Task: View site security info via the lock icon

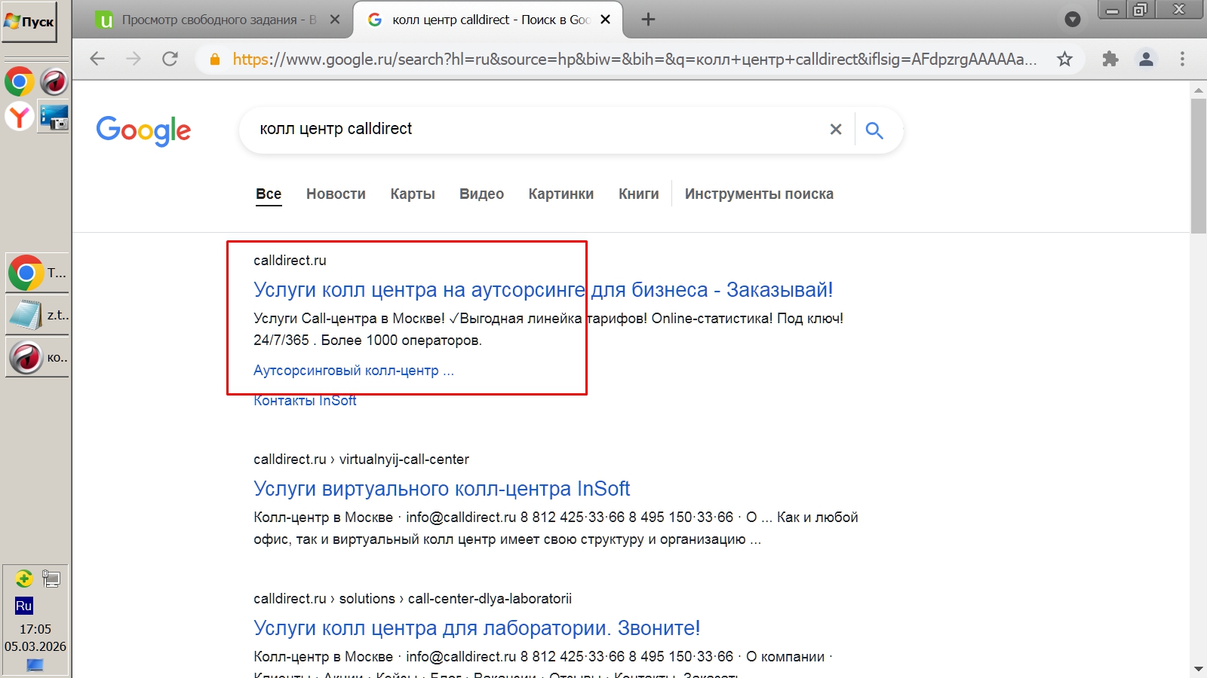Action: (x=215, y=59)
